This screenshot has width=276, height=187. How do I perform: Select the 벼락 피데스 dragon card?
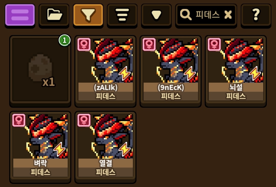click(40, 147)
